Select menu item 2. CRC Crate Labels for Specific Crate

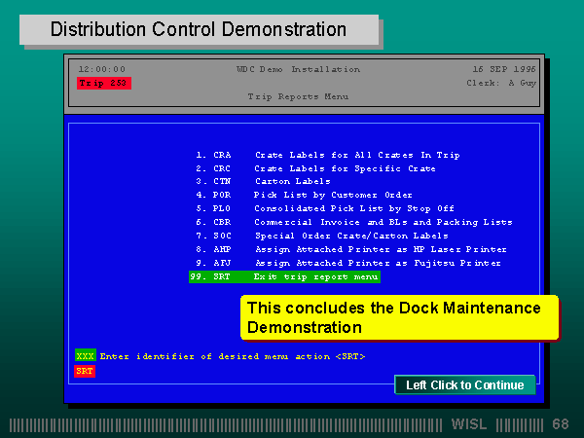tap(315, 168)
